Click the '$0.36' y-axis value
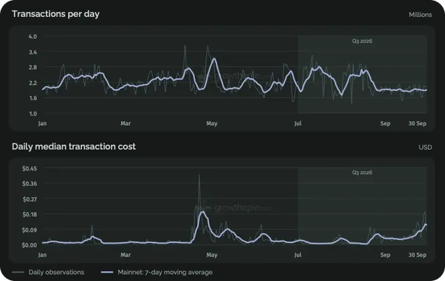Image resolution: width=445 pixels, height=281 pixels. click(x=29, y=184)
